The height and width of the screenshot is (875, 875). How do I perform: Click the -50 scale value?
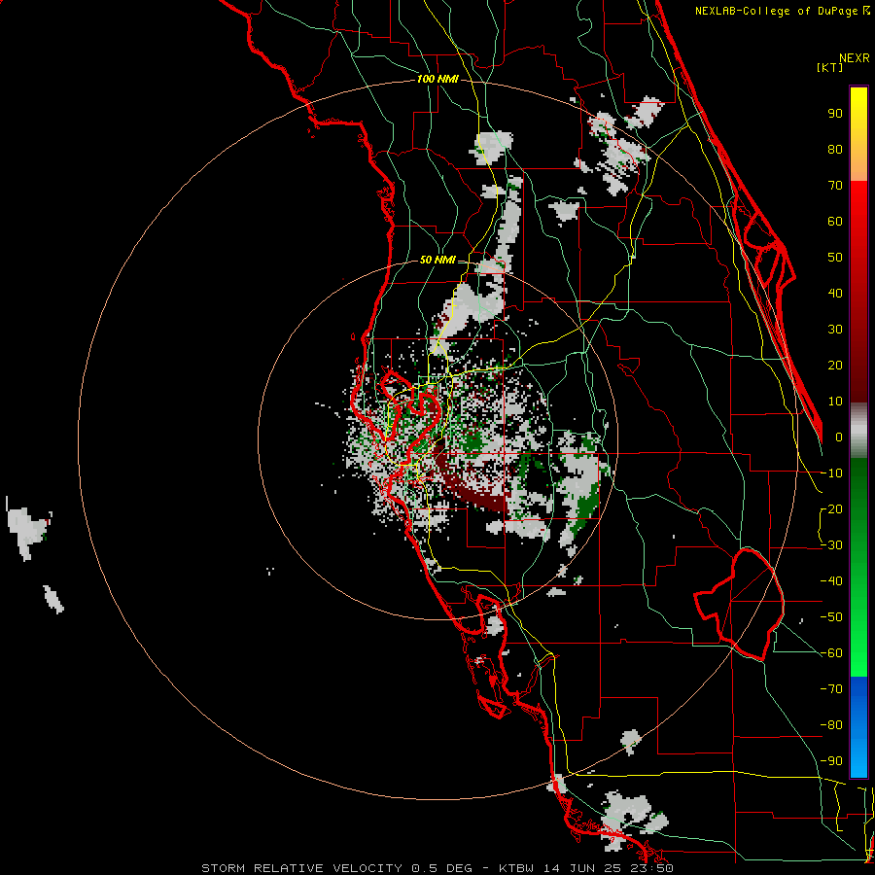click(x=831, y=617)
